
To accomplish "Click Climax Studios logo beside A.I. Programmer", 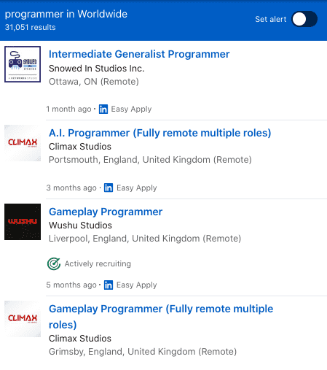I will (23, 143).
